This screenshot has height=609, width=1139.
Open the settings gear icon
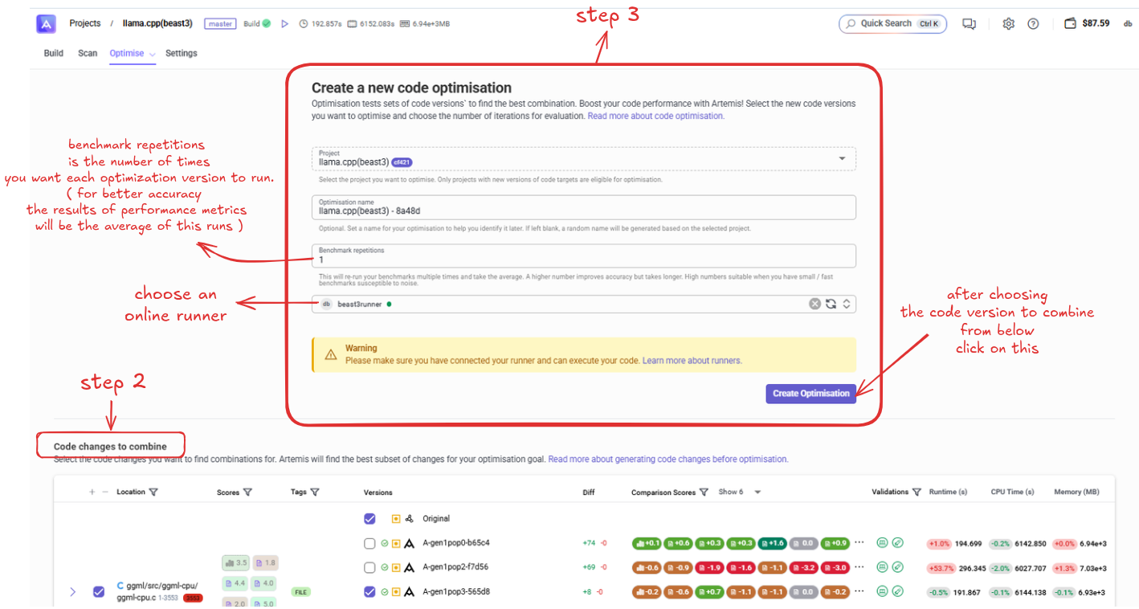click(x=1008, y=24)
